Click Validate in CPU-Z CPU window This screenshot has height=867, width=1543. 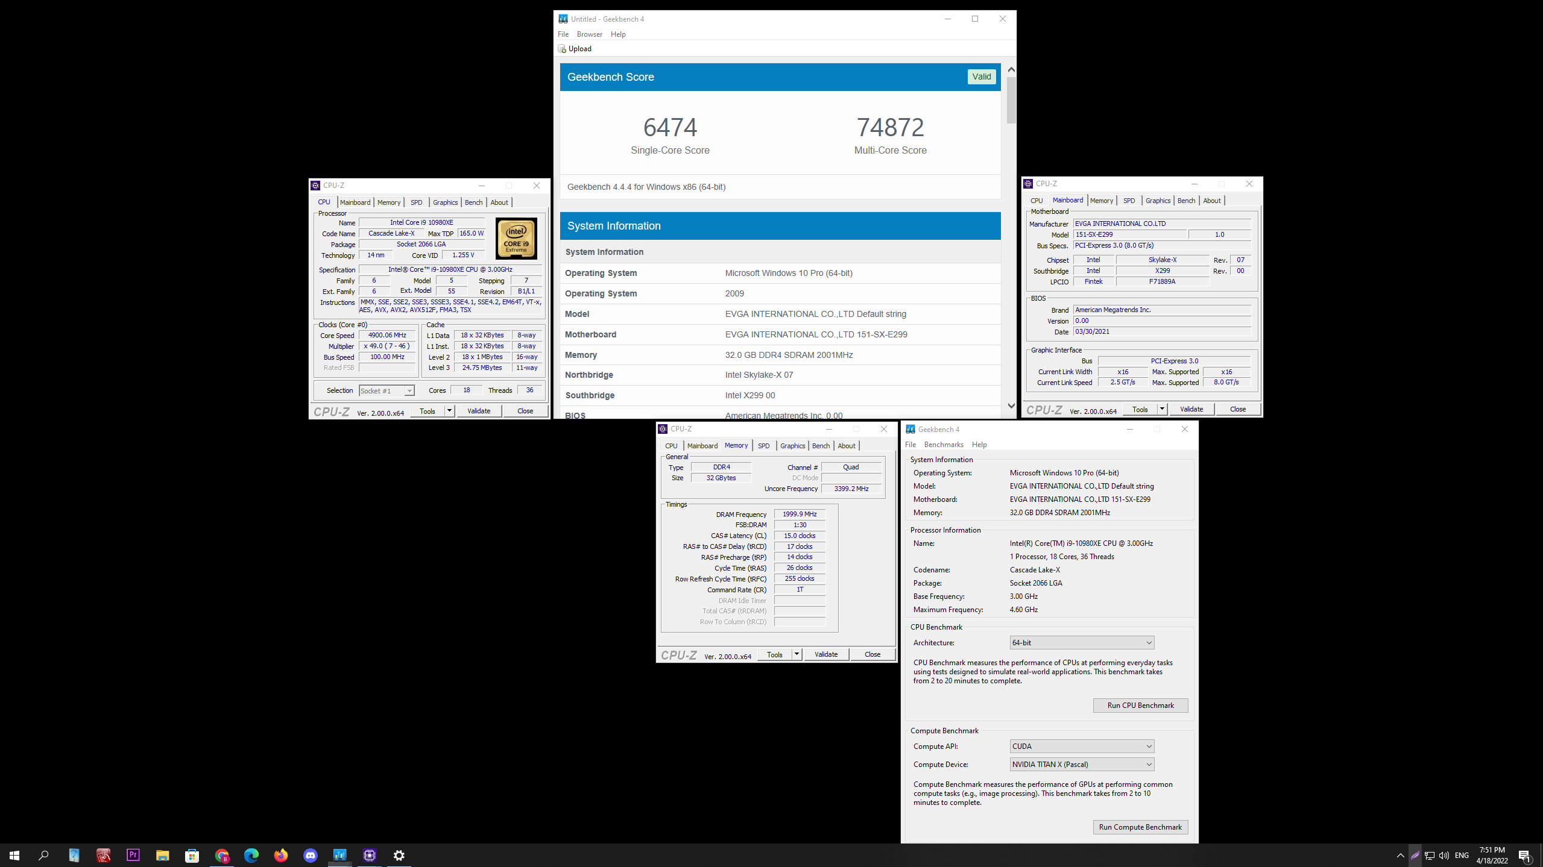pos(479,411)
